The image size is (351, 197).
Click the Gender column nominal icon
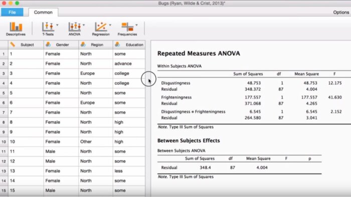(48, 44)
